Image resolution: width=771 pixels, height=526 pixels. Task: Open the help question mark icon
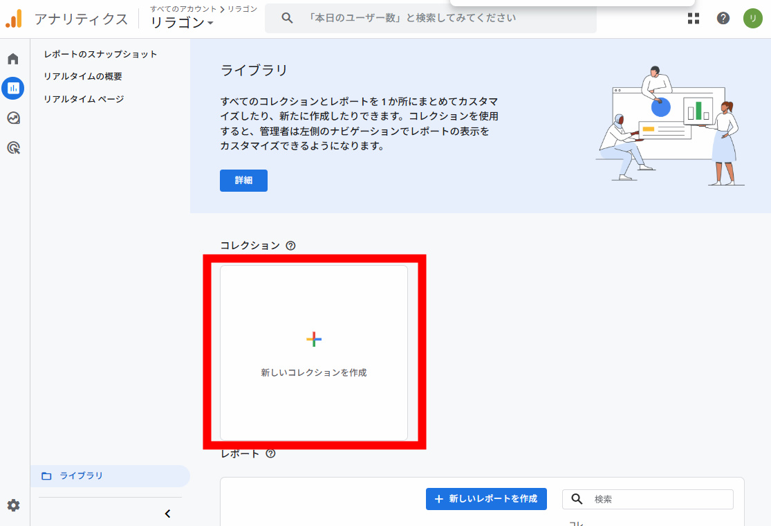[723, 19]
